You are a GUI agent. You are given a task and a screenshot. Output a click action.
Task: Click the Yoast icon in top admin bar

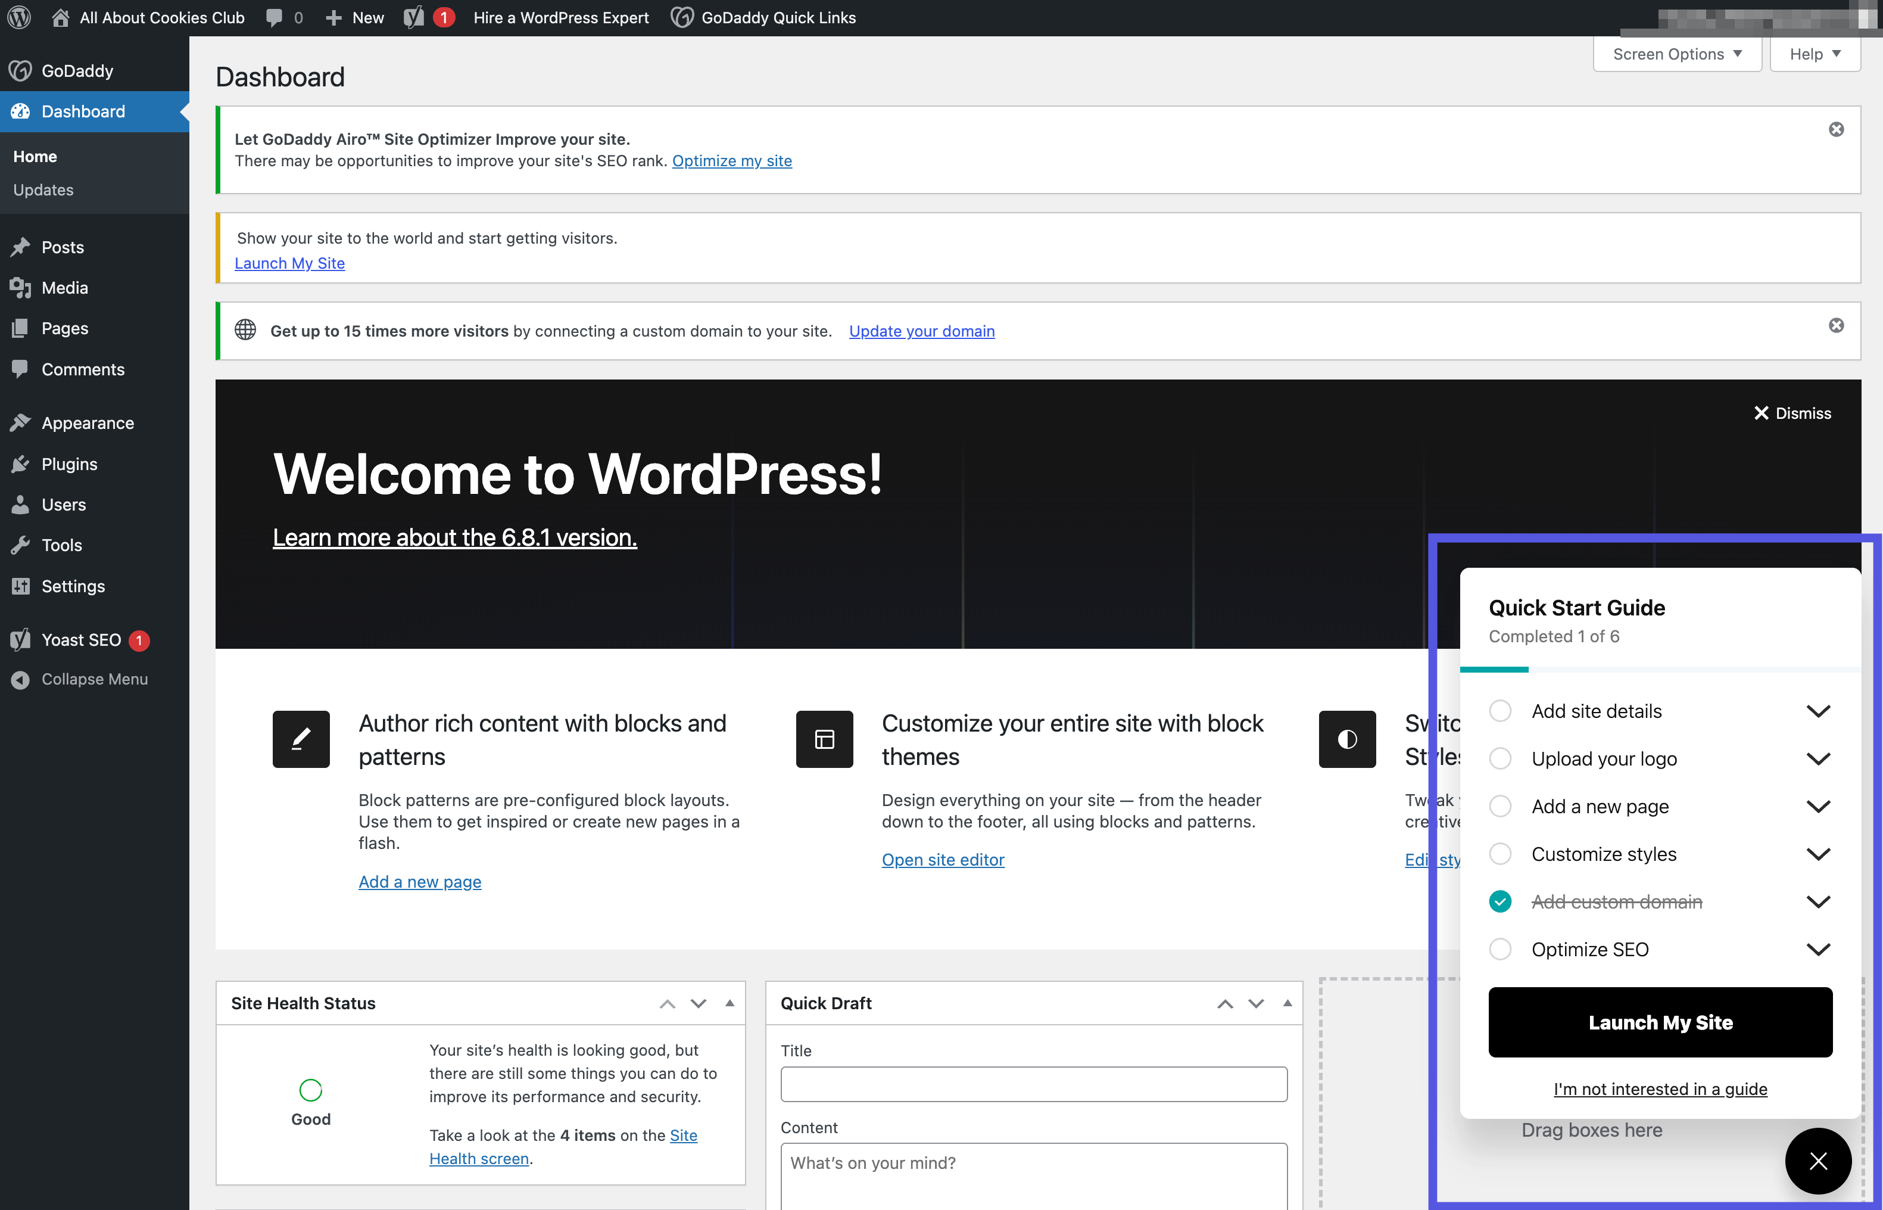(414, 17)
